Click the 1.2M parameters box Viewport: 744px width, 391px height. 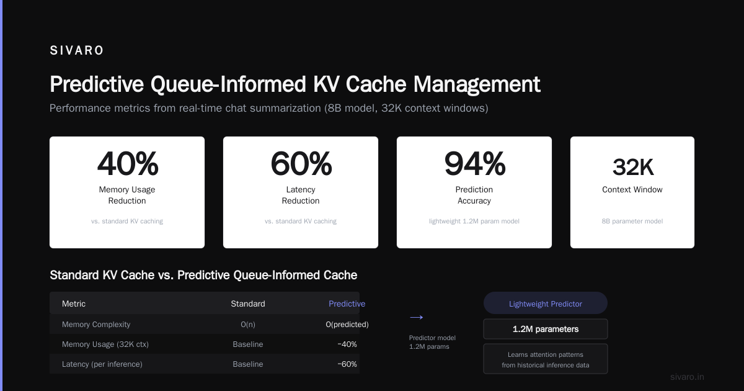tap(546, 329)
